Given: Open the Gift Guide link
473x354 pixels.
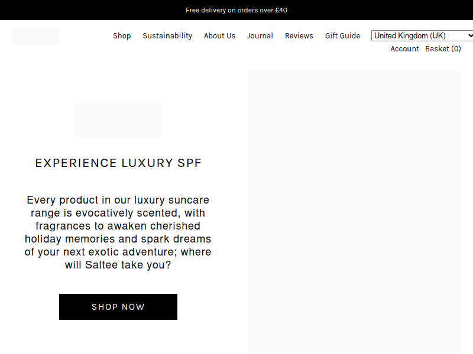Looking at the screenshot, I should click(342, 36).
